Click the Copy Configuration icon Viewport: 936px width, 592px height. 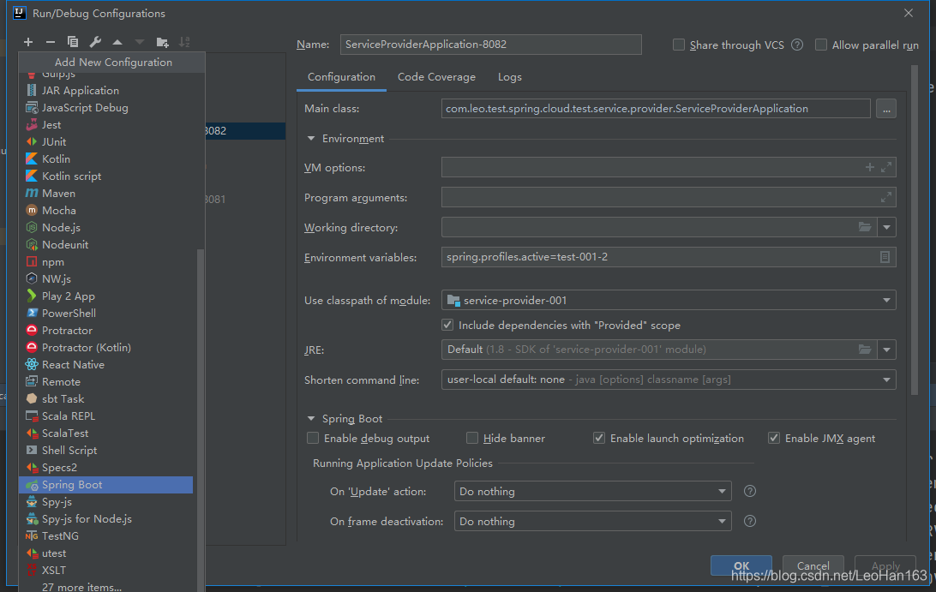point(73,42)
